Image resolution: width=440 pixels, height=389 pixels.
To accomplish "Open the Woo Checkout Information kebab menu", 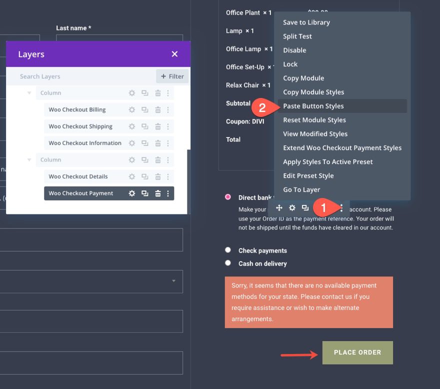I will (168, 142).
